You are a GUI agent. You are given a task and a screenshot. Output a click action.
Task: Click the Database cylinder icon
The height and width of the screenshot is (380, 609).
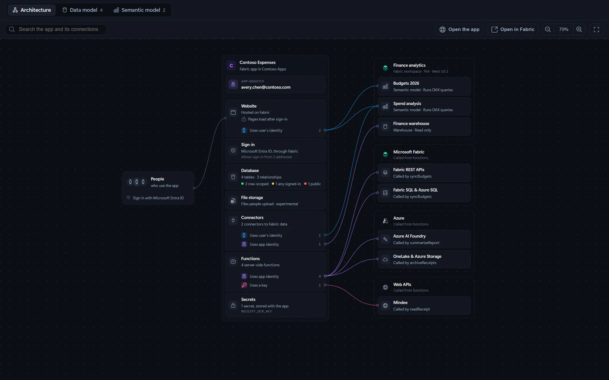(x=233, y=177)
